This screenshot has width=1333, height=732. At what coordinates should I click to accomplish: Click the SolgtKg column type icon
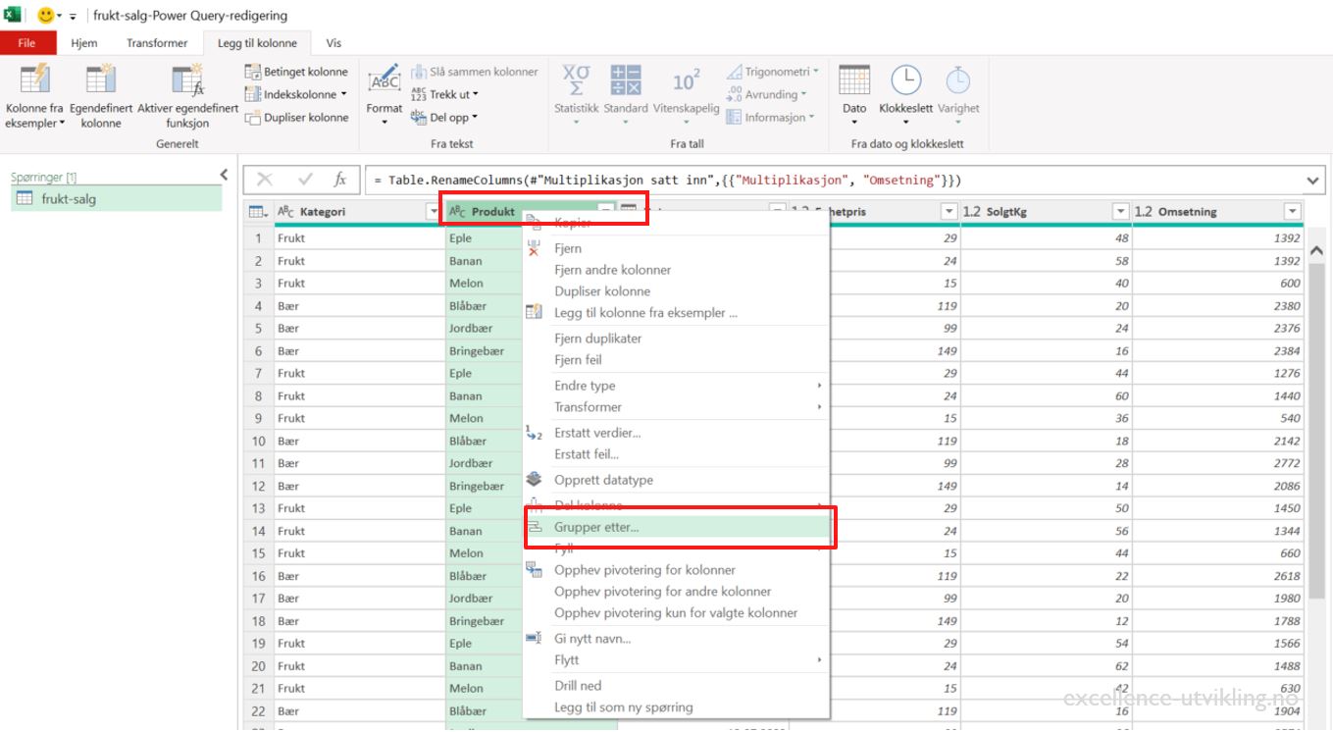972,212
